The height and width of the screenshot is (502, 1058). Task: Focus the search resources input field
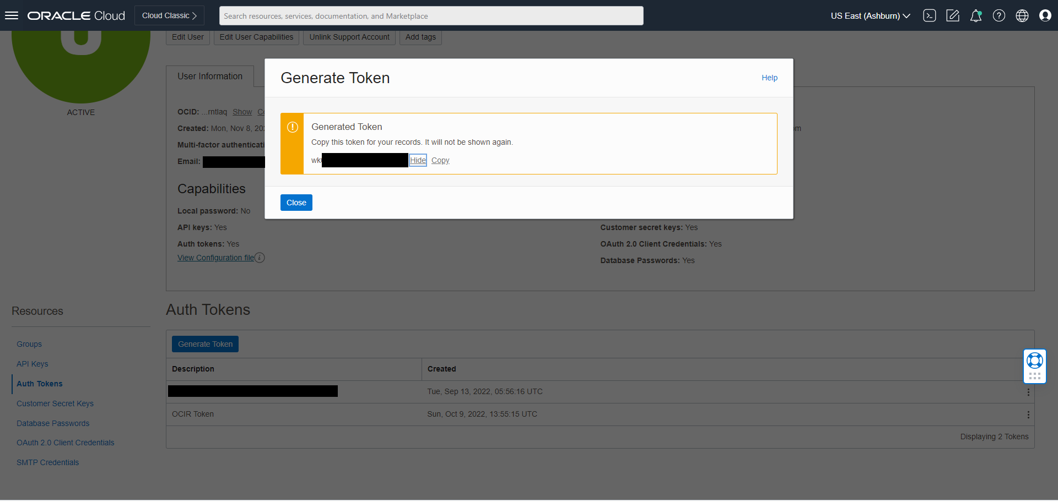[431, 16]
